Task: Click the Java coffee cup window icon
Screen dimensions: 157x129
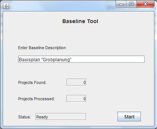Action: click(x=6, y=6)
